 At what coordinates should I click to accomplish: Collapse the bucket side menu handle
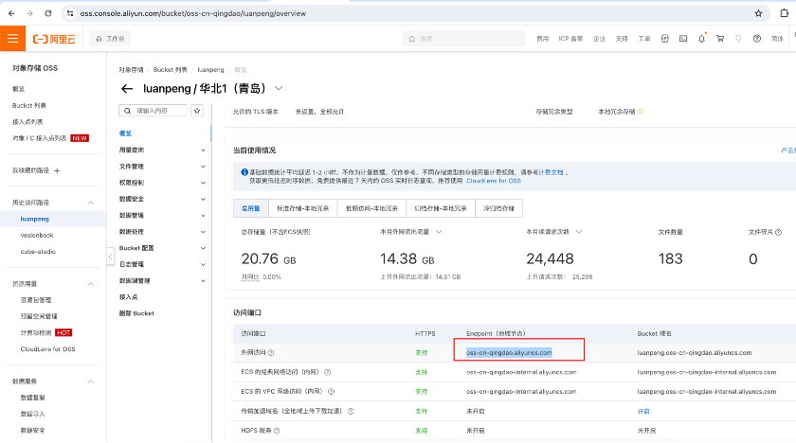tap(110, 256)
